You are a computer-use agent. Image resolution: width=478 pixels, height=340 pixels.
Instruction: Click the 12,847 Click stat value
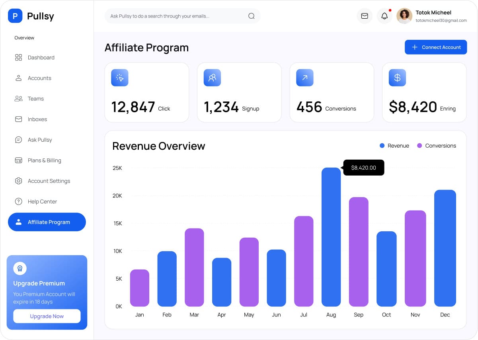(x=133, y=107)
